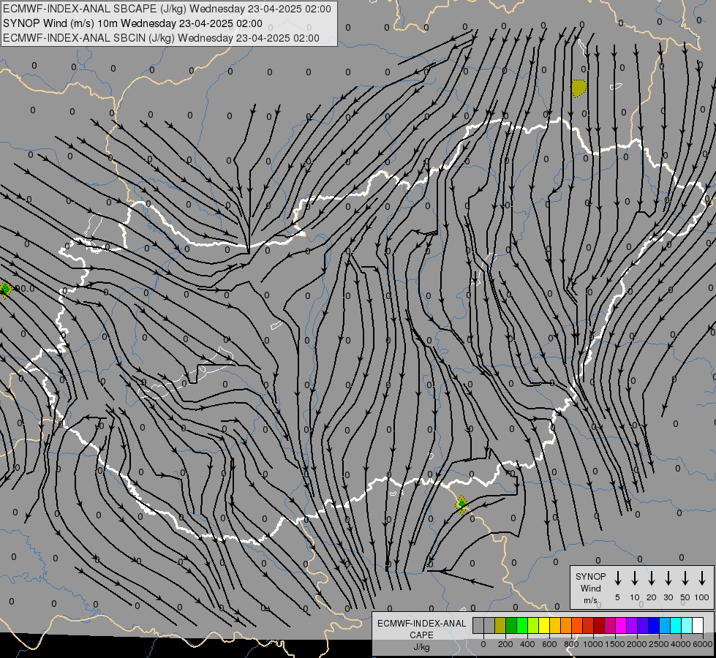Click the SYNOP Wind 10m title line
Screen dimensions: 716x658
[132, 23]
